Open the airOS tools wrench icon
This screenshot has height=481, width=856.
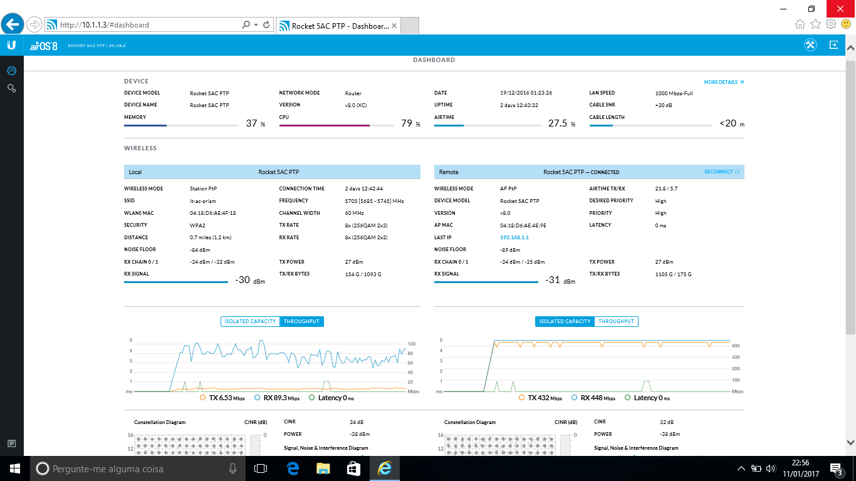click(x=810, y=45)
